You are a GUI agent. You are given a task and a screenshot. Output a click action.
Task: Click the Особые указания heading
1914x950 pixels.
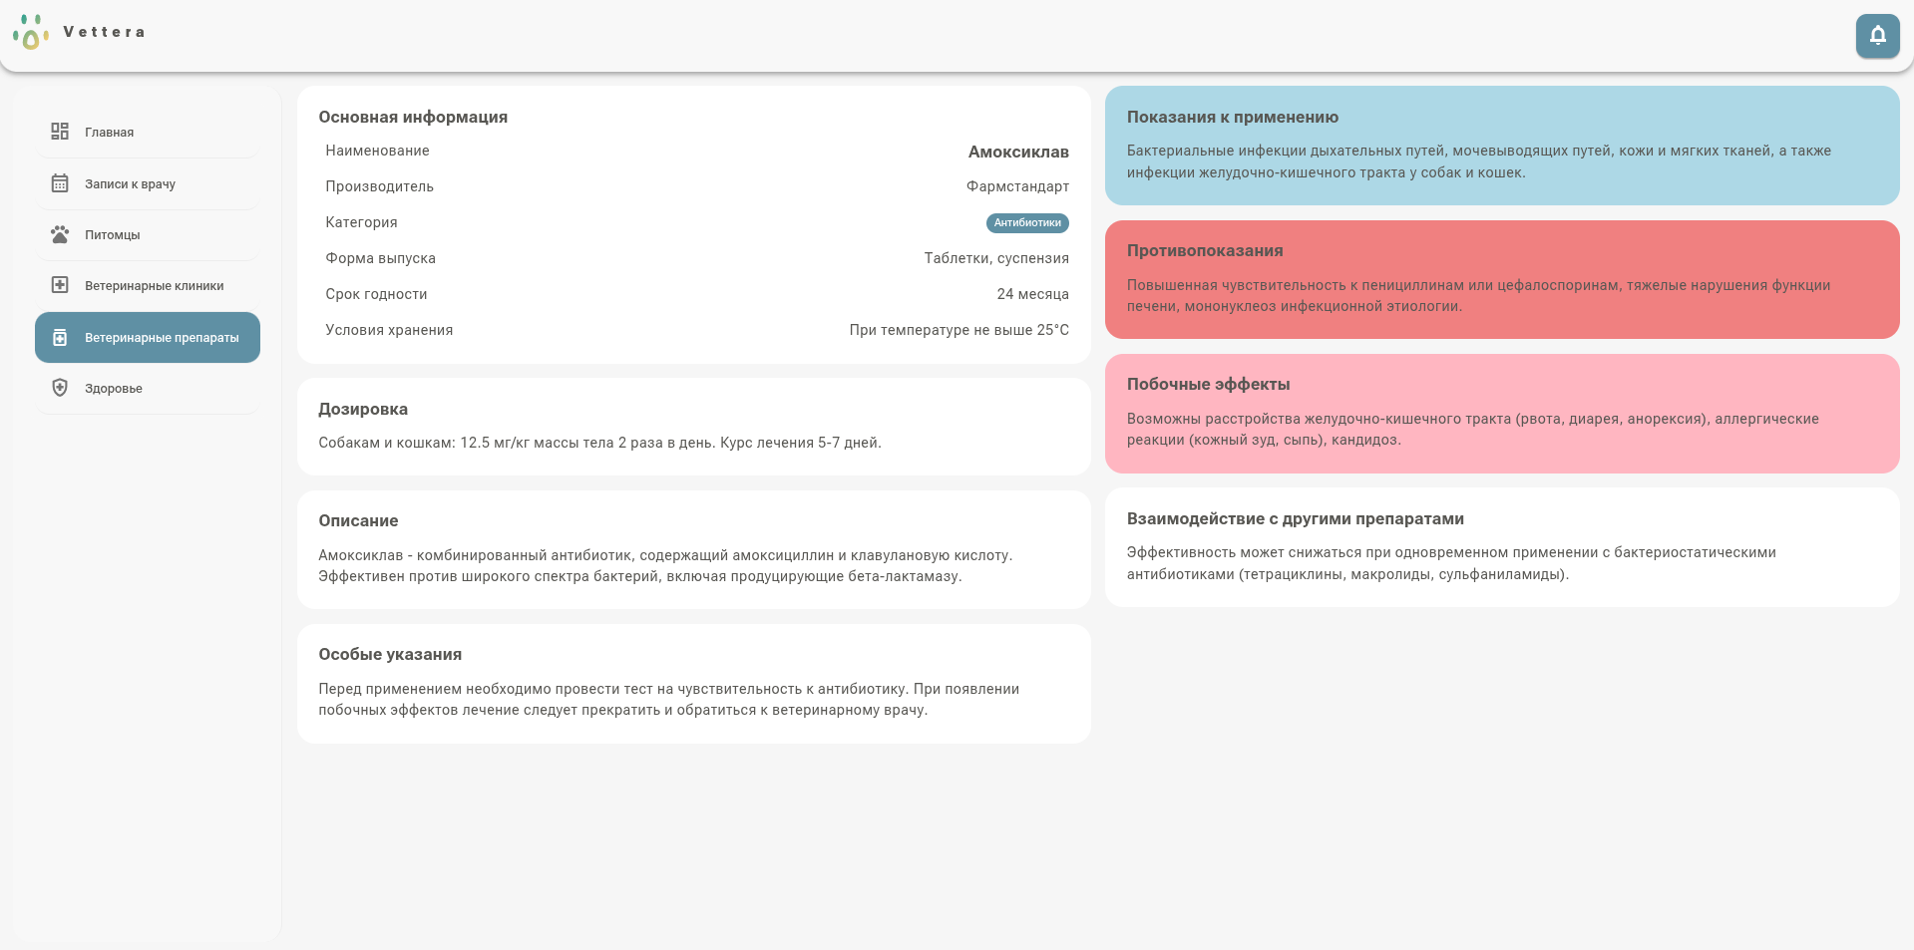[390, 654]
